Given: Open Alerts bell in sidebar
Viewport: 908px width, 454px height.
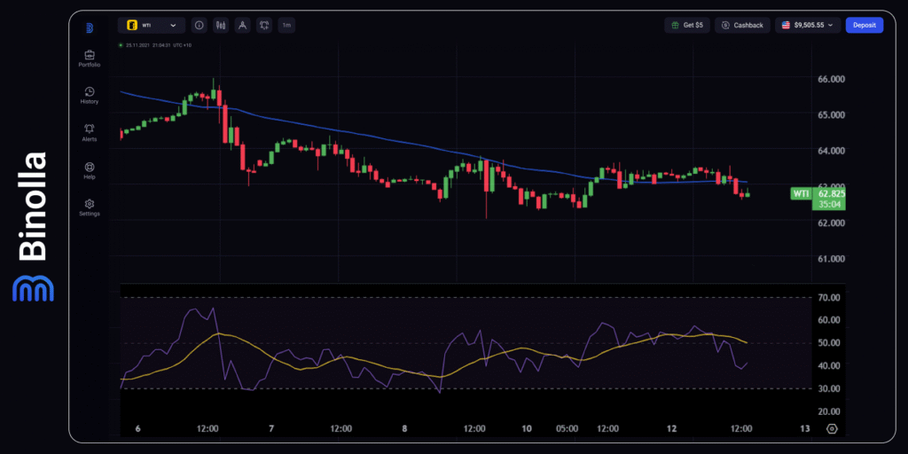Looking at the screenshot, I should tap(90, 132).
